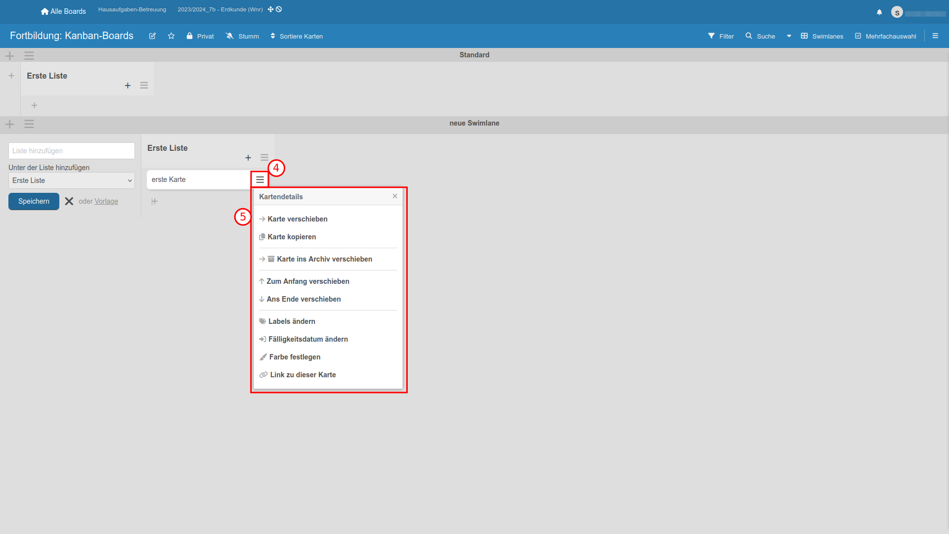Choose Farbe festlegen menu entry
949x534 pixels.
pos(295,357)
